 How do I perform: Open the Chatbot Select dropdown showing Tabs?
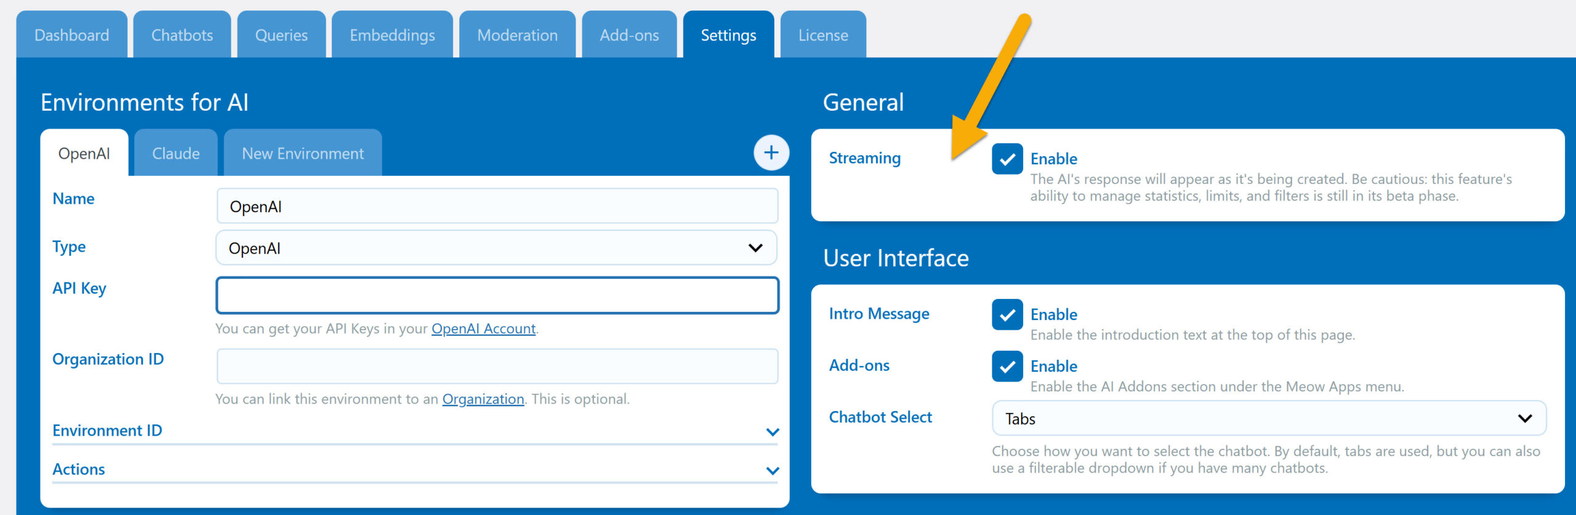tap(1269, 418)
